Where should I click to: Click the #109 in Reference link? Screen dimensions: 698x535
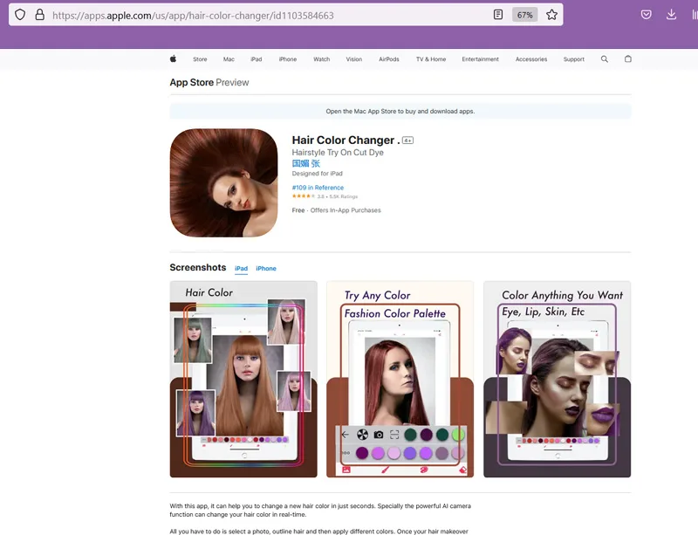point(318,188)
